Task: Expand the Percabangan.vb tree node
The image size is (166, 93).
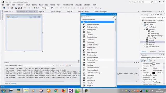Action: coord(144,47)
